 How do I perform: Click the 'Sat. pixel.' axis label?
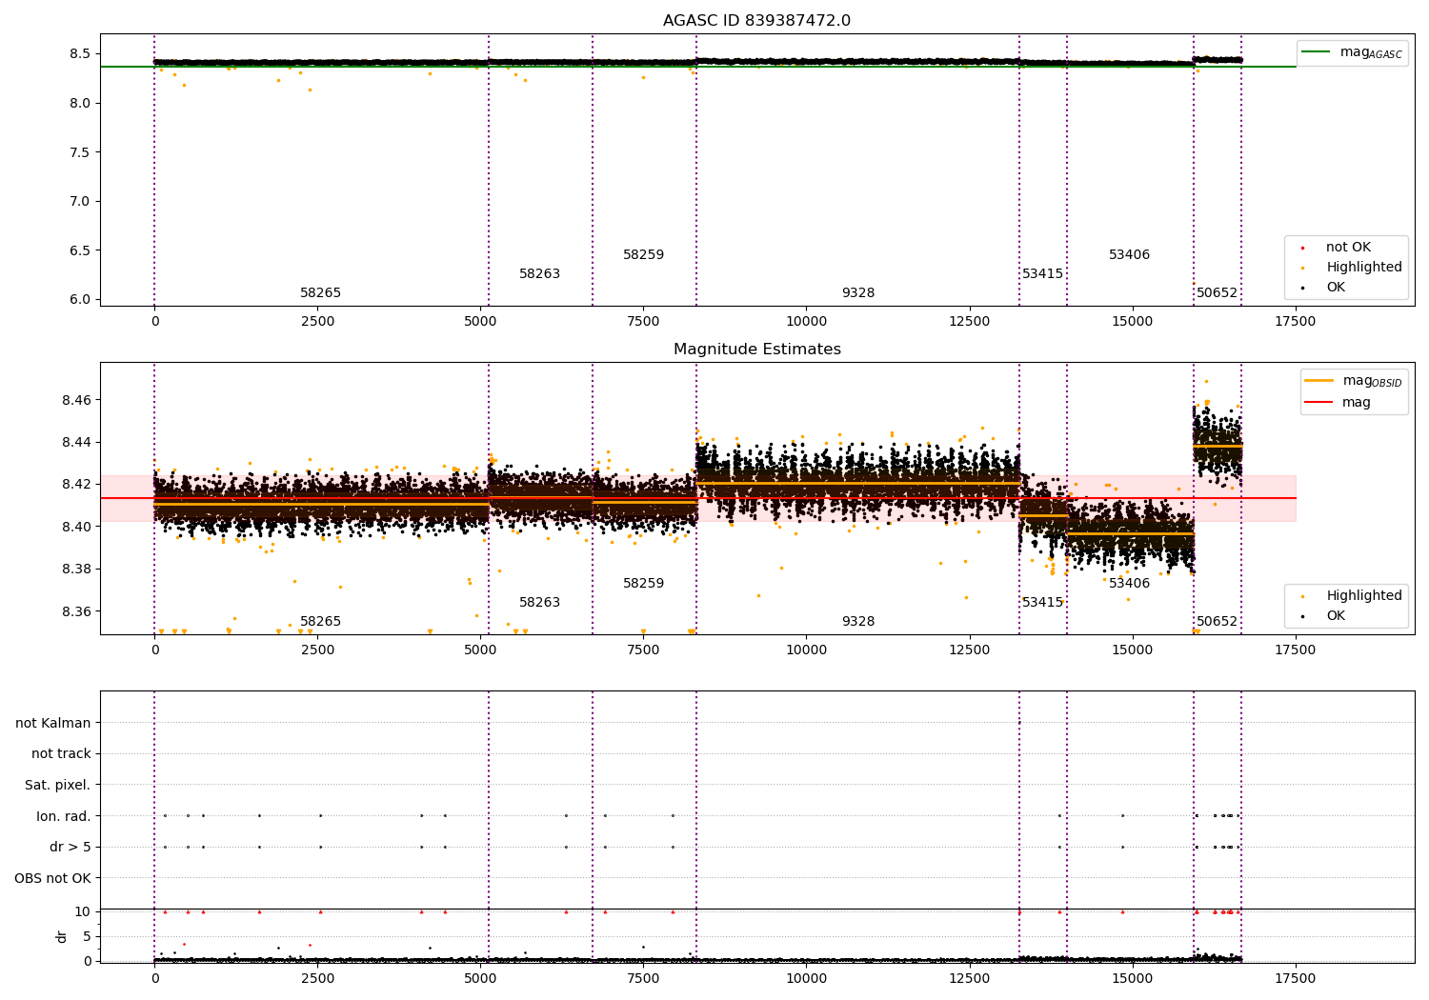click(58, 786)
